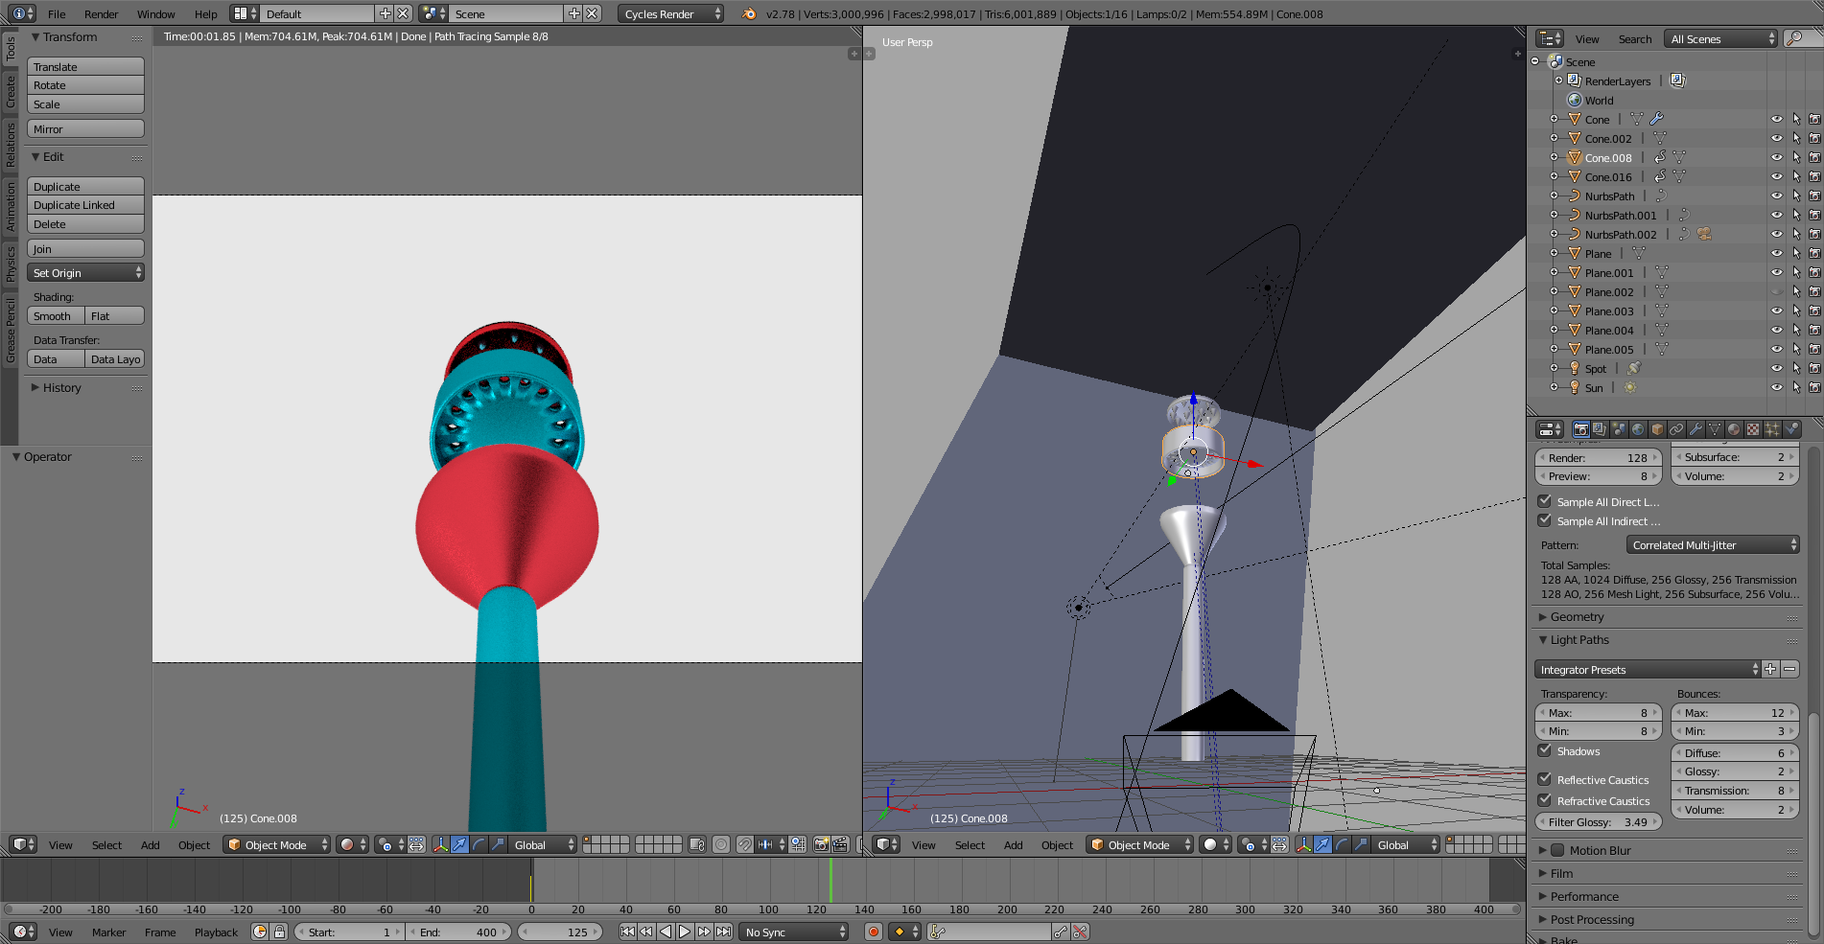This screenshot has width=1824, height=944.
Task: Click the insert keyframe icon in timeline
Action: (x=1061, y=932)
